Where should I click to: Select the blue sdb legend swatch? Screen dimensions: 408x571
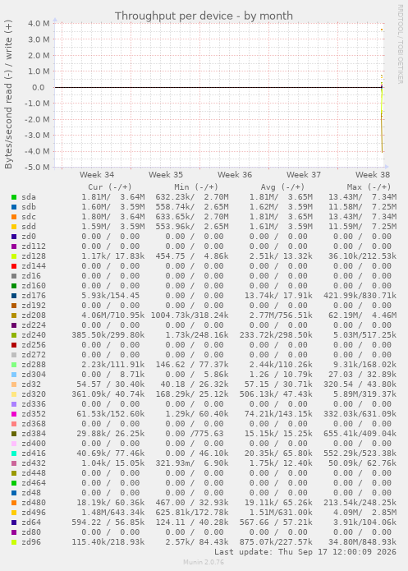(x=14, y=207)
